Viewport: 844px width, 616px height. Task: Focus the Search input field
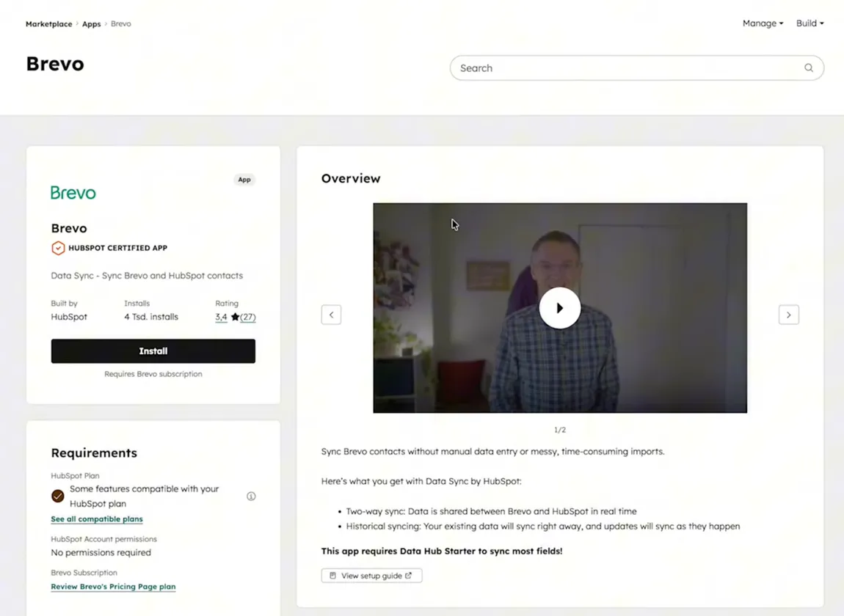(637, 67)
